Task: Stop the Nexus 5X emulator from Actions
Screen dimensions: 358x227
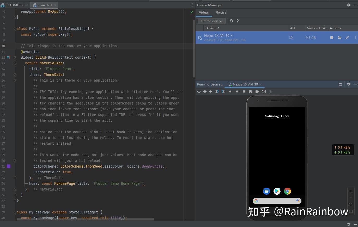Action: [332, 38]
